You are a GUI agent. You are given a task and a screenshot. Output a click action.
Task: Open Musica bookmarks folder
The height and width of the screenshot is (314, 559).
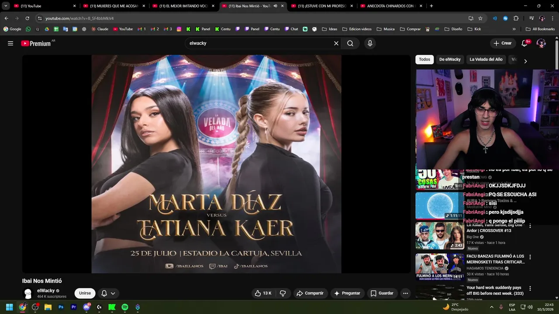386,29
